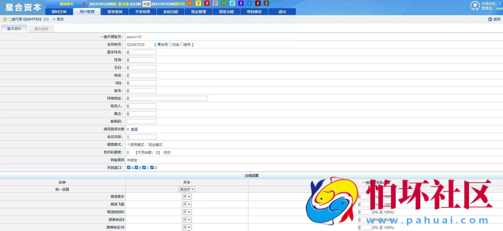Click the 详细地址 input field
The height and width of the screenshot is (231, 503).
point(167,99)
